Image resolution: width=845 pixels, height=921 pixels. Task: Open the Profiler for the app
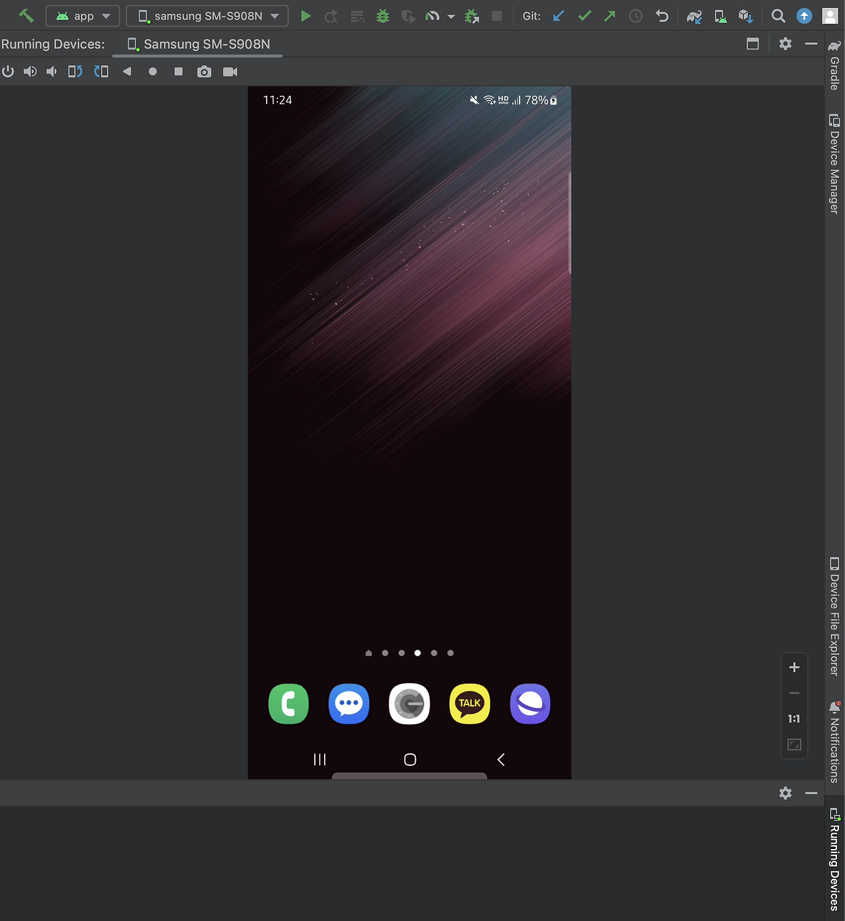434,16
